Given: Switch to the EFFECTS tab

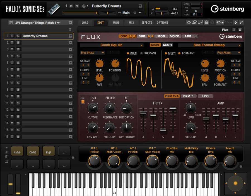Looking at the screenshot, I should pos(147,23).
